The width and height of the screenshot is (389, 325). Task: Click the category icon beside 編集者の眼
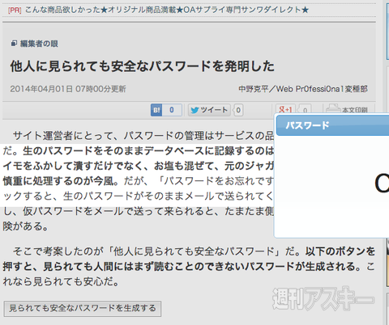[14, 43]
